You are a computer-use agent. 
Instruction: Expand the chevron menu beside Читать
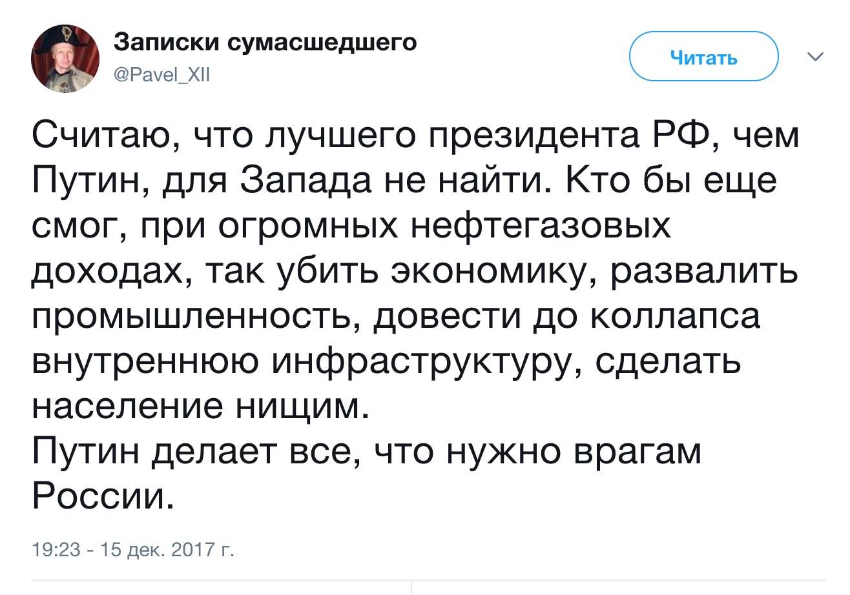click(x=816, y=58)
